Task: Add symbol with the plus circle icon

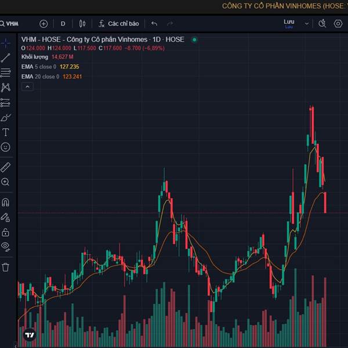Action: (43, 24)
